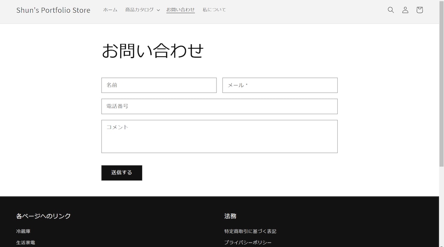Click into the コメント text area

(x=219, y=136)
